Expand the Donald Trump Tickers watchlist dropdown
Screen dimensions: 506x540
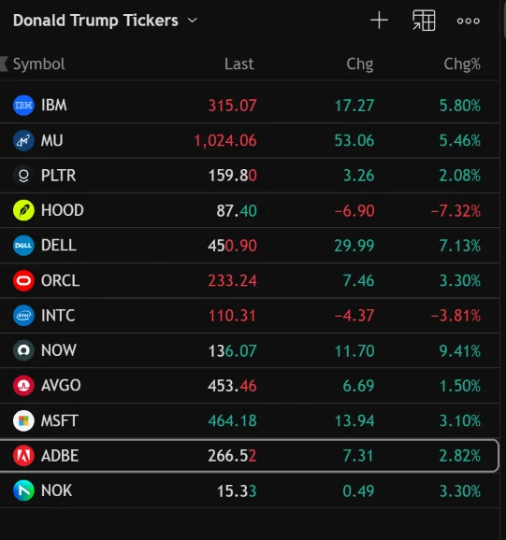(193, 21)
